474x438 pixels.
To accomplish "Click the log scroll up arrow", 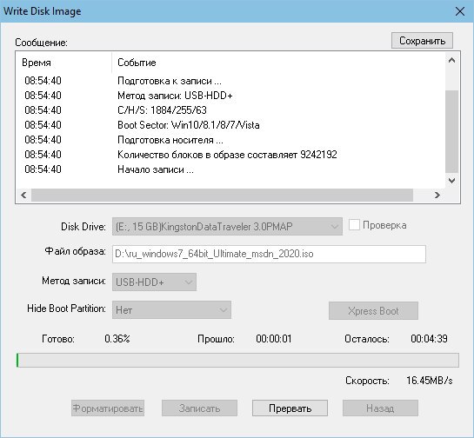I will (452, 60).
